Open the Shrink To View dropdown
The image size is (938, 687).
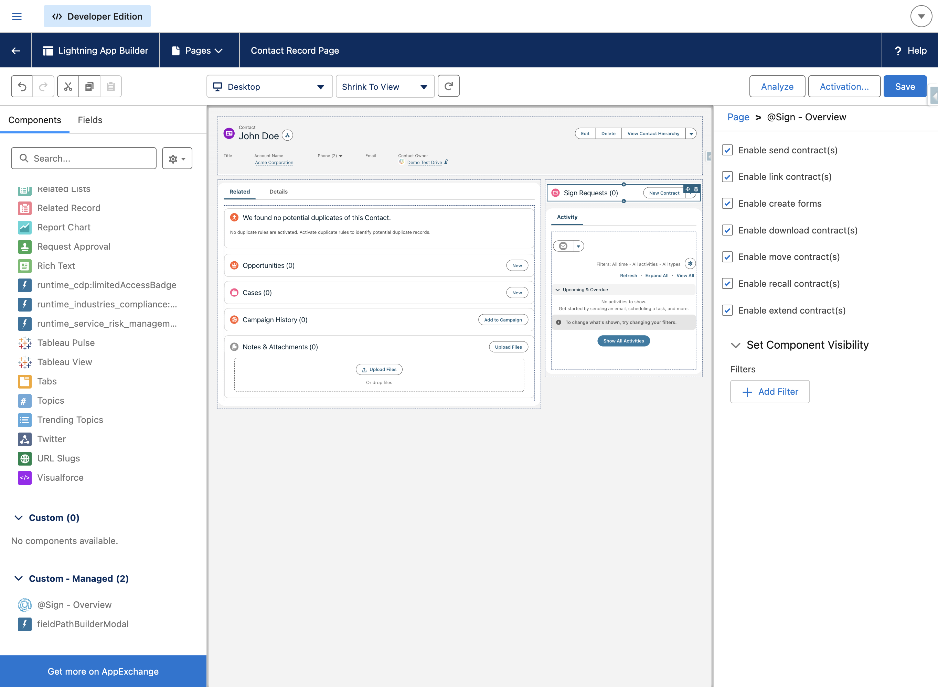click(384, 87)
